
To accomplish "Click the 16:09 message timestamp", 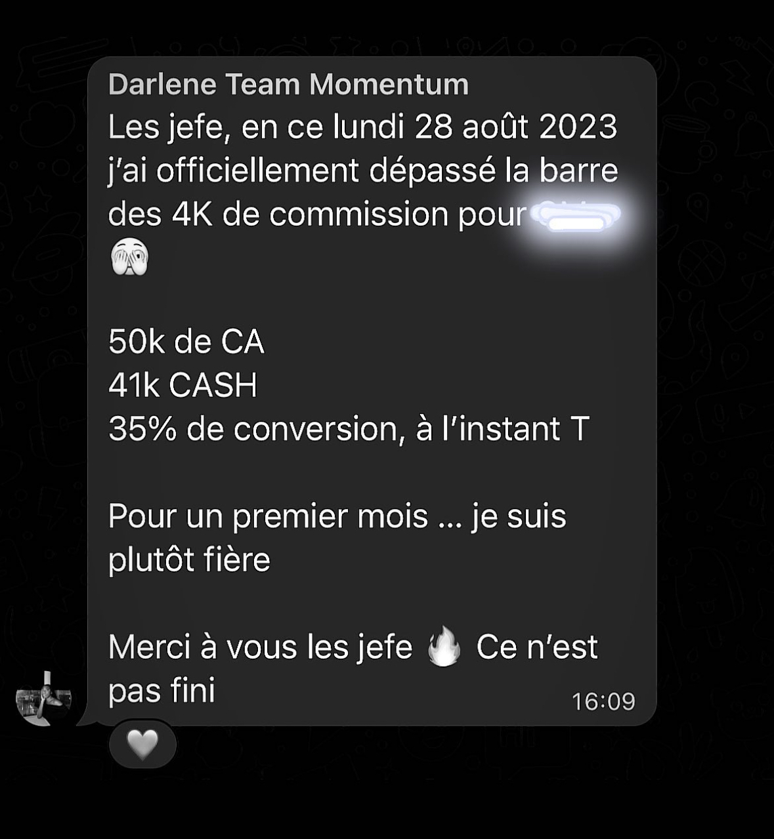I will pyautogui.click(x=603, y=701).
